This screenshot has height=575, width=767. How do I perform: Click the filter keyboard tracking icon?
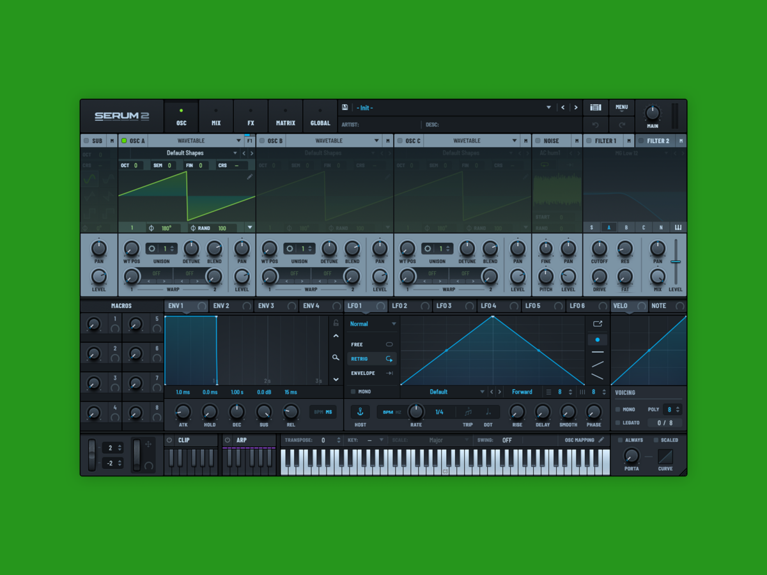[x=678, y=227]
